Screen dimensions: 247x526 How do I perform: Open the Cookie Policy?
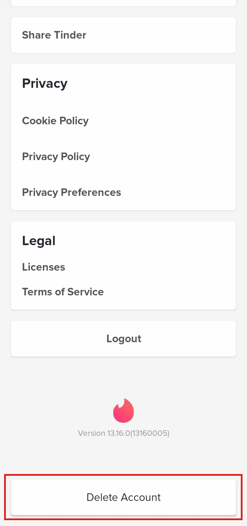55,121
